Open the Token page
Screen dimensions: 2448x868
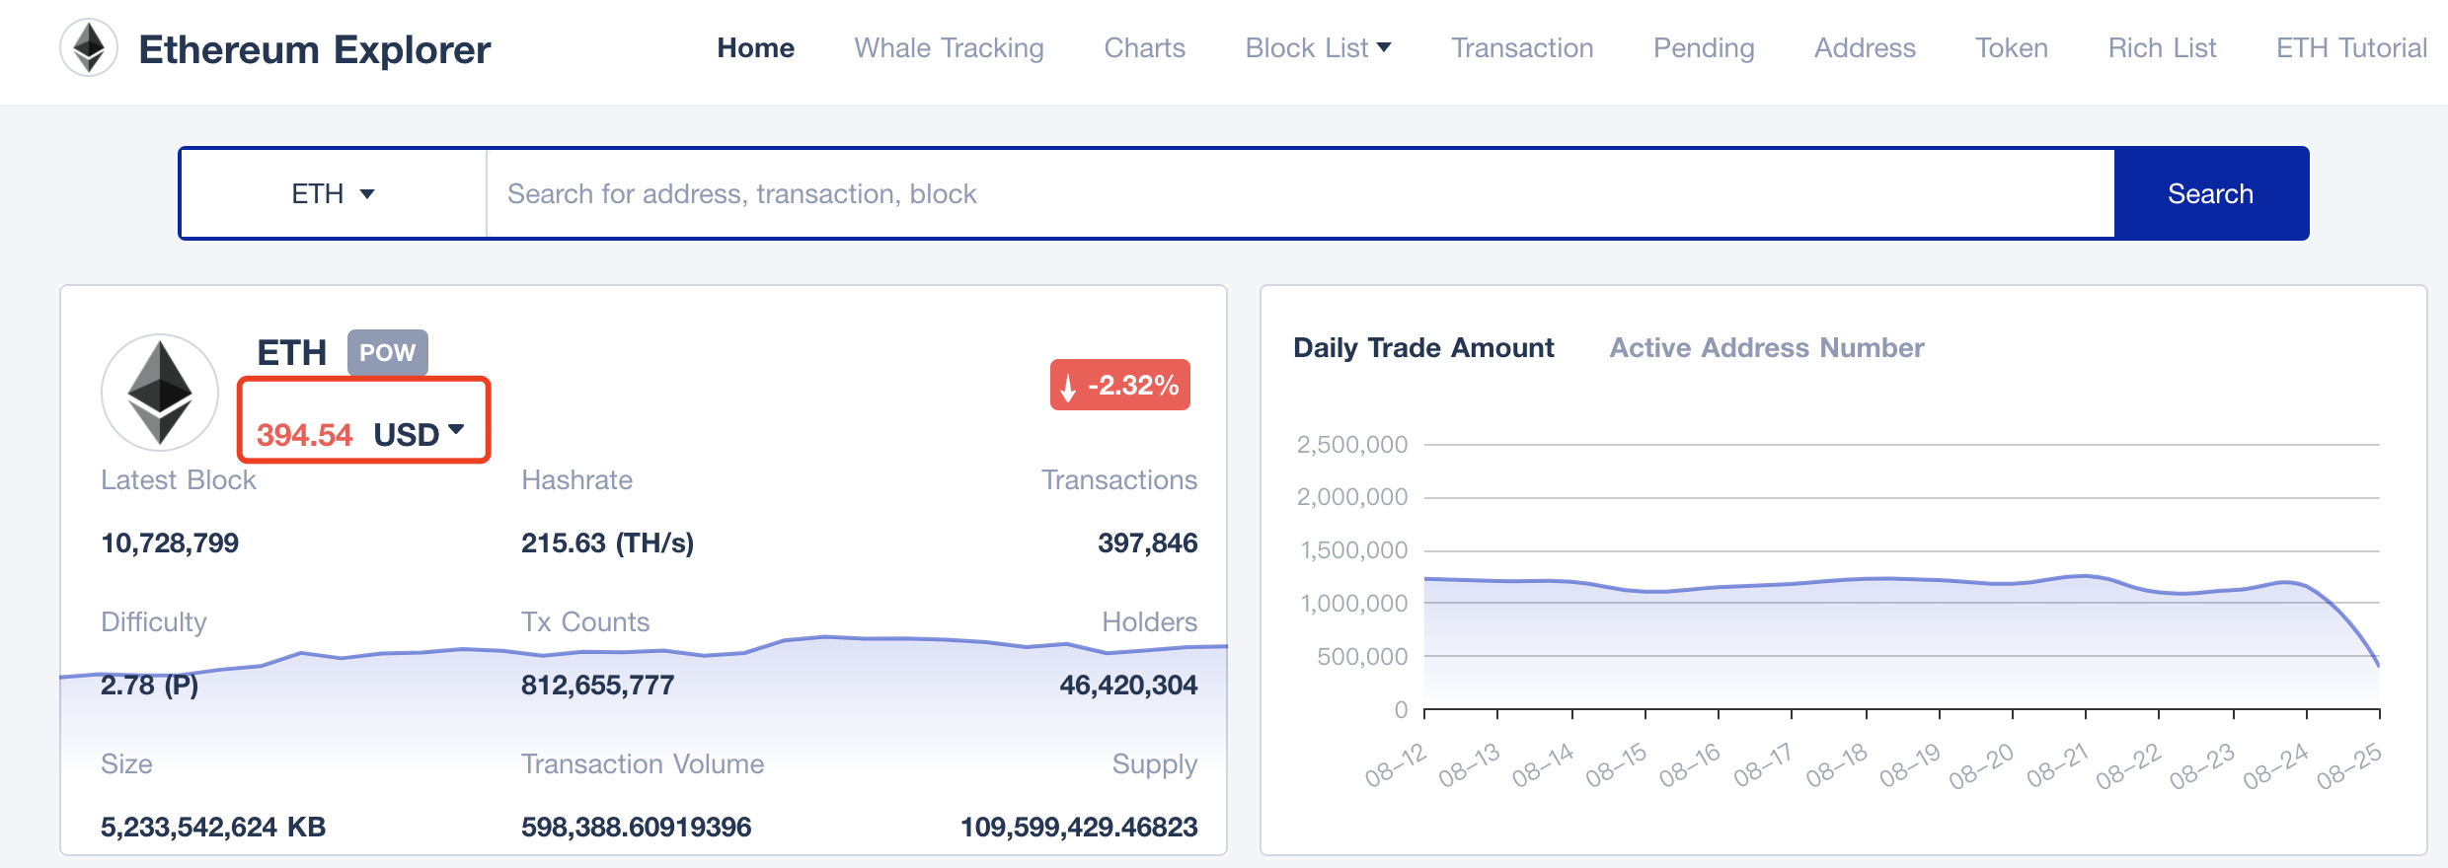2012,47
